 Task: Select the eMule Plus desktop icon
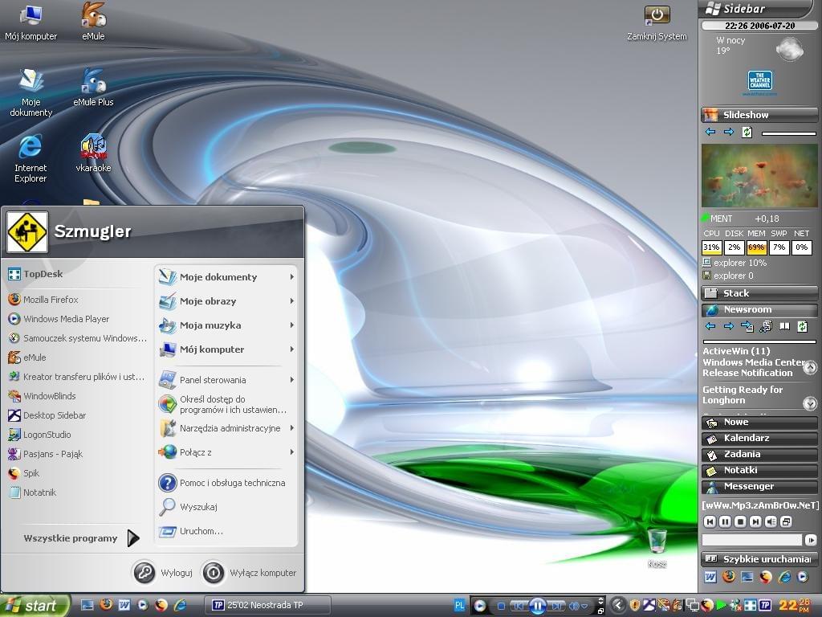(x=93, y=88)
